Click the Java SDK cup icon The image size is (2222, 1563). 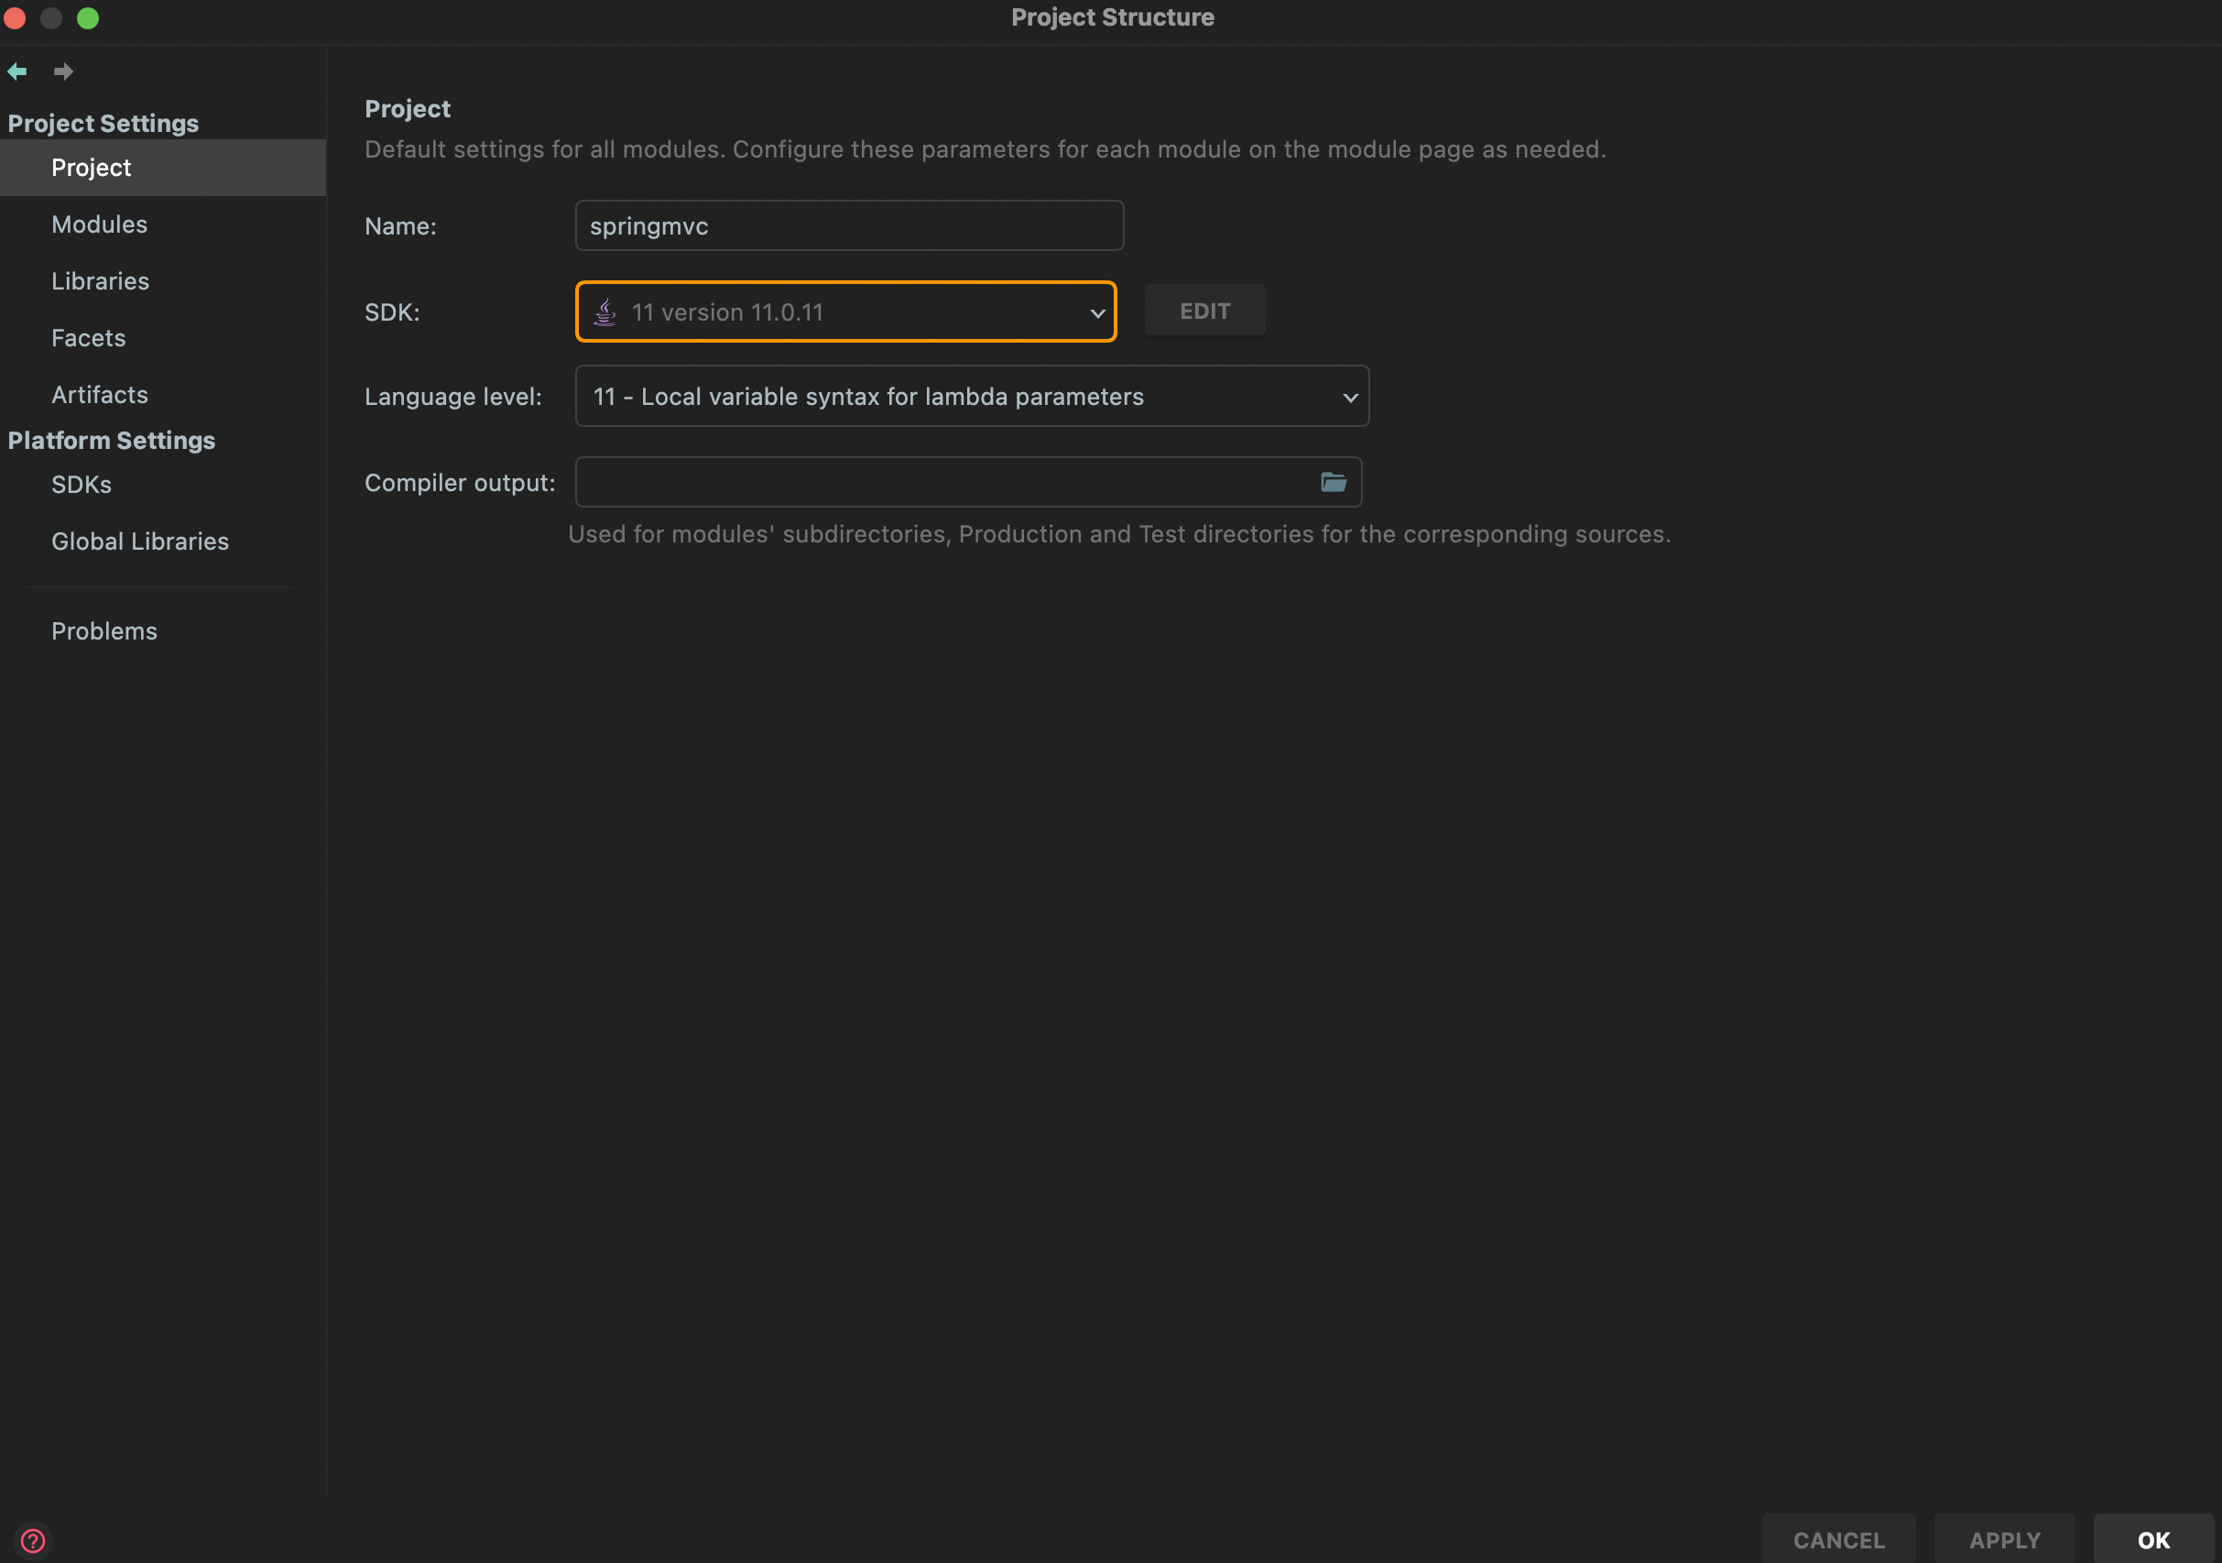pyautogui.click(x=605, y=312)
